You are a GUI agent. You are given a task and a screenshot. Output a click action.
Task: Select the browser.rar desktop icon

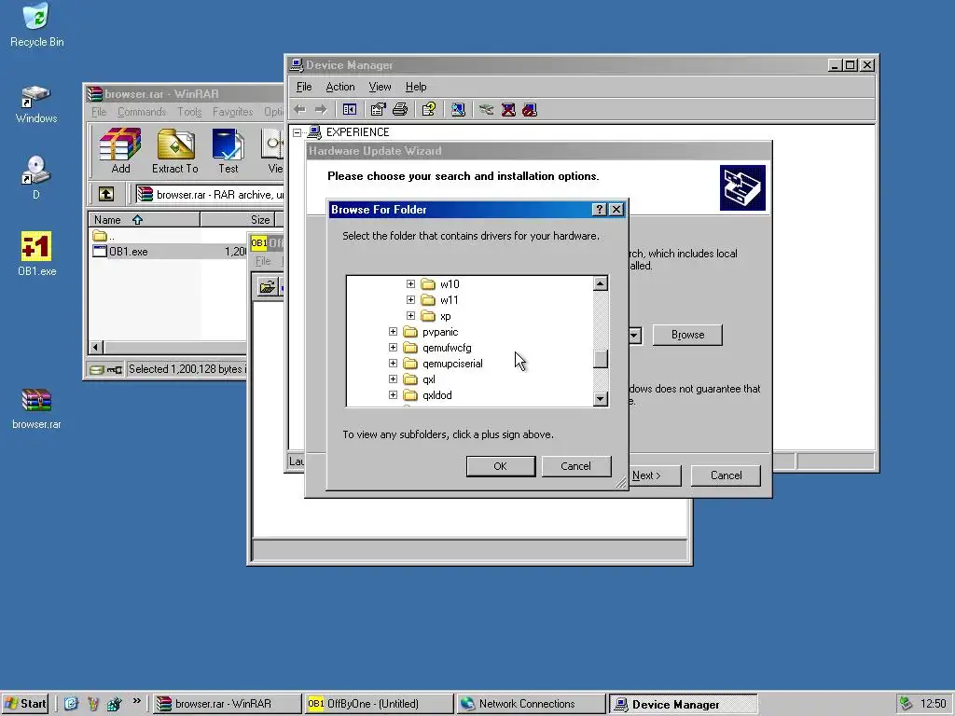click(36, 408)
